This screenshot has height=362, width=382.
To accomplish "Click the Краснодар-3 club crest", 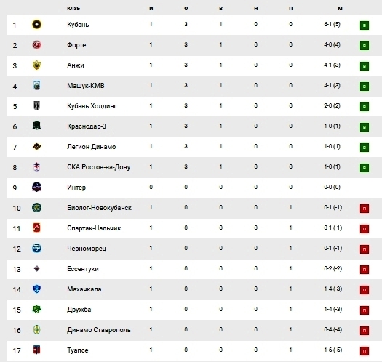I will click(x=37, y=126).
